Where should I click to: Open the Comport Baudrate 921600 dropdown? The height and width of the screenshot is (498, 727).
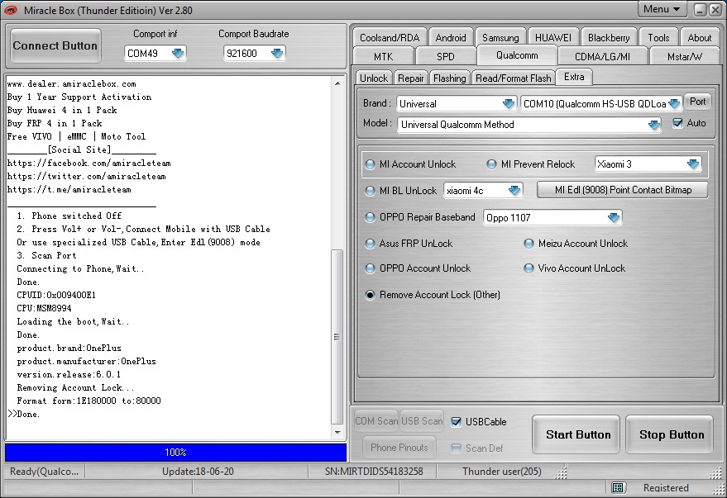point(254,53)
